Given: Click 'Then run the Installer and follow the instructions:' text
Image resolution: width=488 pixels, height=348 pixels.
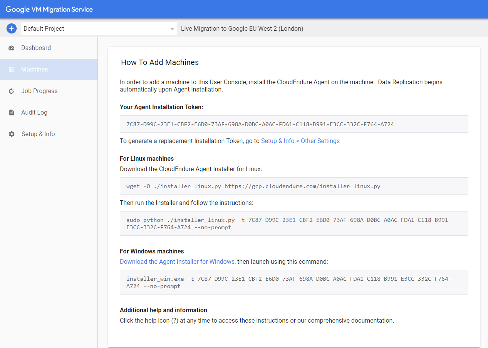Looking at the screenshot, I should point(186,203).
